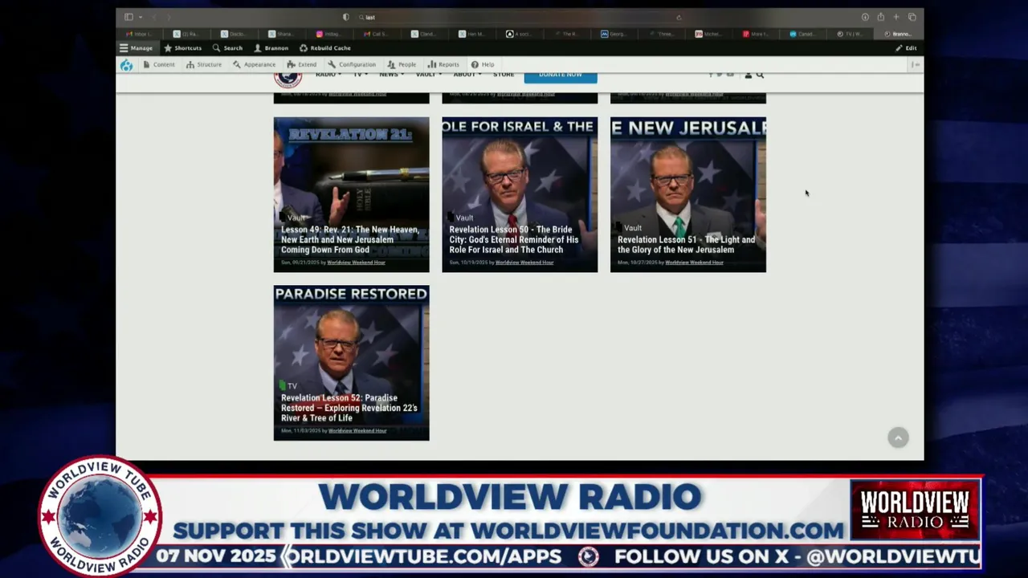Click the site logo in header

tap(288, 78)
